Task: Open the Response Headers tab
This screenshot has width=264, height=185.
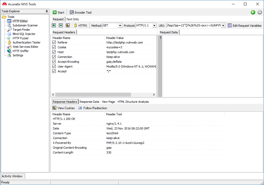Action: click(x=65, y=102)
